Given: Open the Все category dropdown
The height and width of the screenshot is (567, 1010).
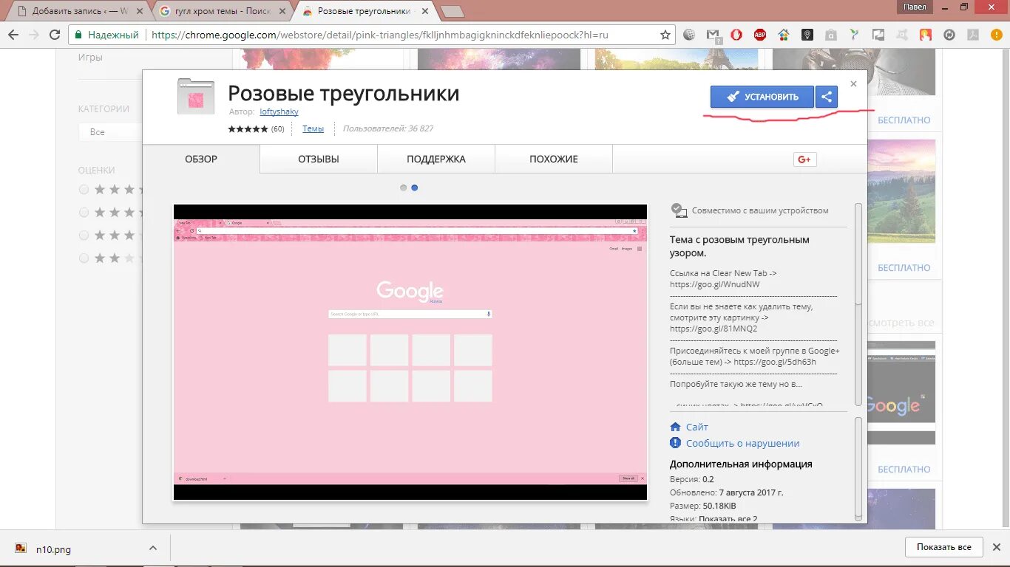Looking at the screenshot, I should [110, 132].
